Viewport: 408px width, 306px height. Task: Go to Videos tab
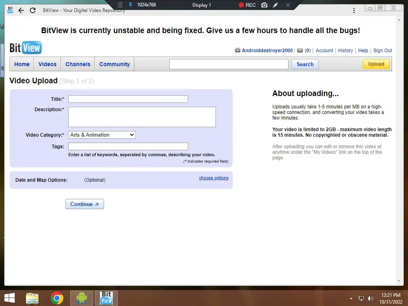[x=47, y=64]
